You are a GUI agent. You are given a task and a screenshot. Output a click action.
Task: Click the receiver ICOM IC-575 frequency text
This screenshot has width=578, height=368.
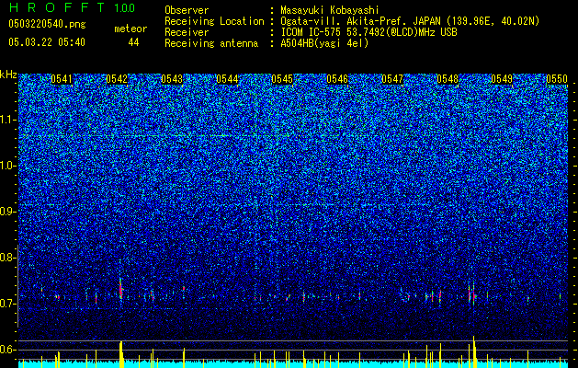368,32
